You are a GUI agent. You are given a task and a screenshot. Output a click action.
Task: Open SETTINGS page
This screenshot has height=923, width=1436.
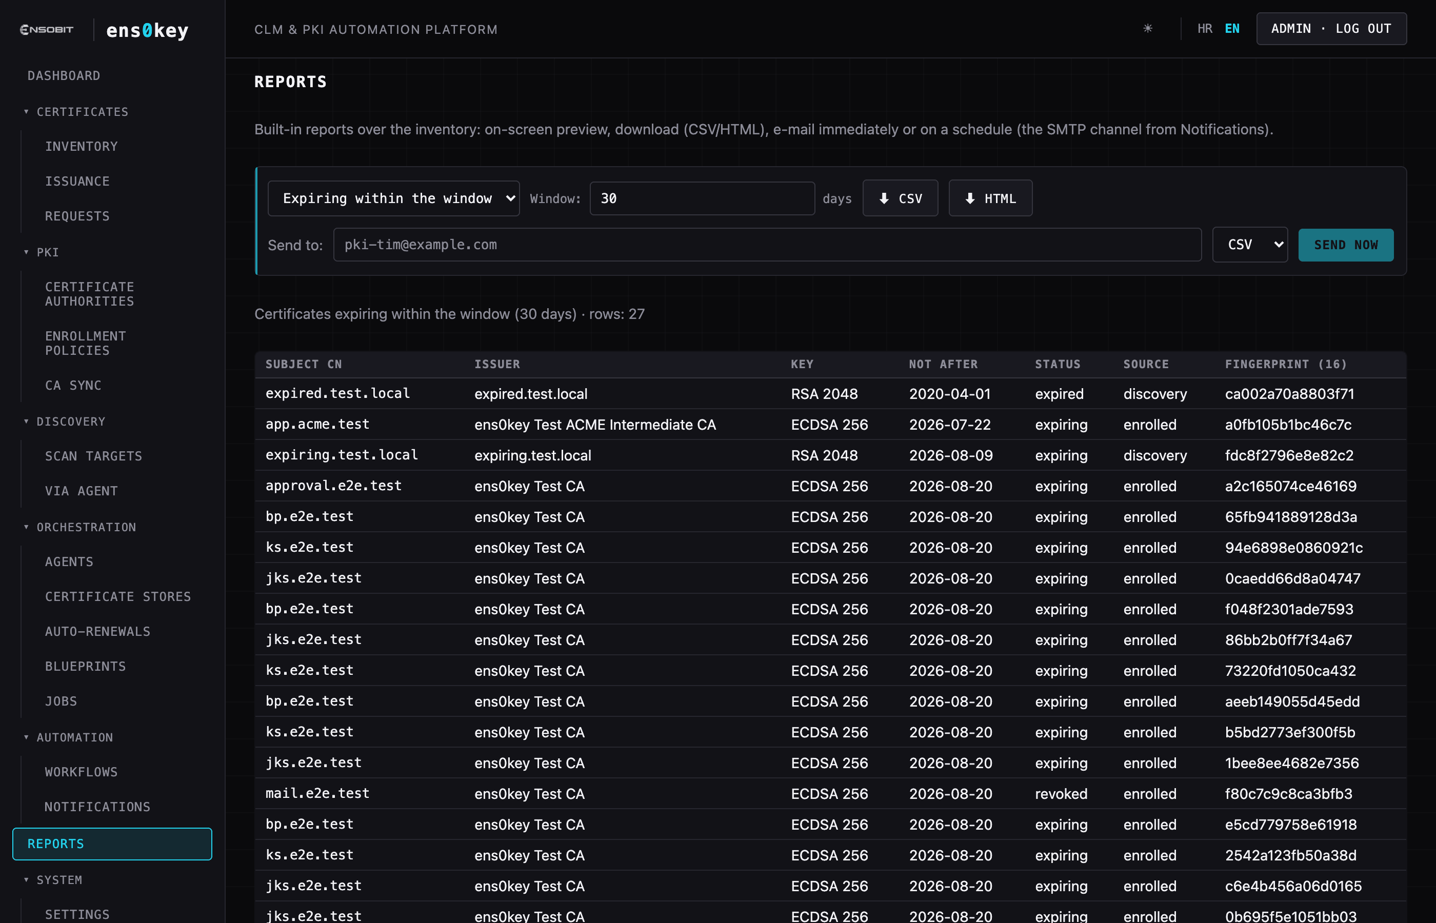77,915
